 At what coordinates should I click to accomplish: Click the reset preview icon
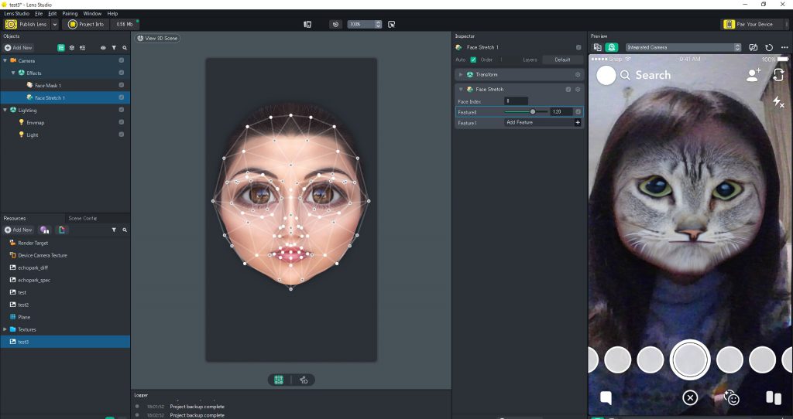click(x=768, y=47)
